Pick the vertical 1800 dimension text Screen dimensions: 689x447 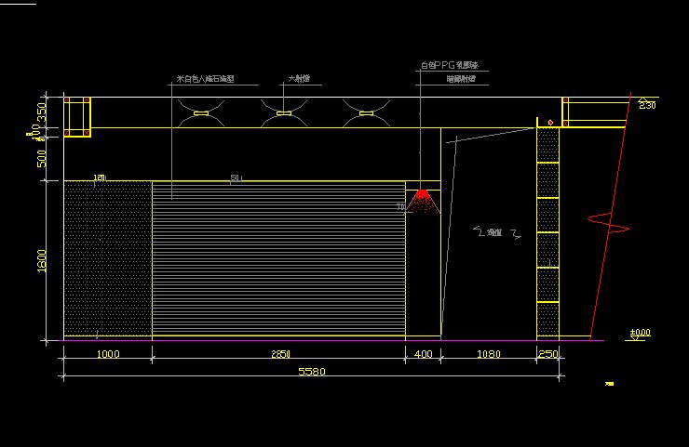(x=43, y=260)
